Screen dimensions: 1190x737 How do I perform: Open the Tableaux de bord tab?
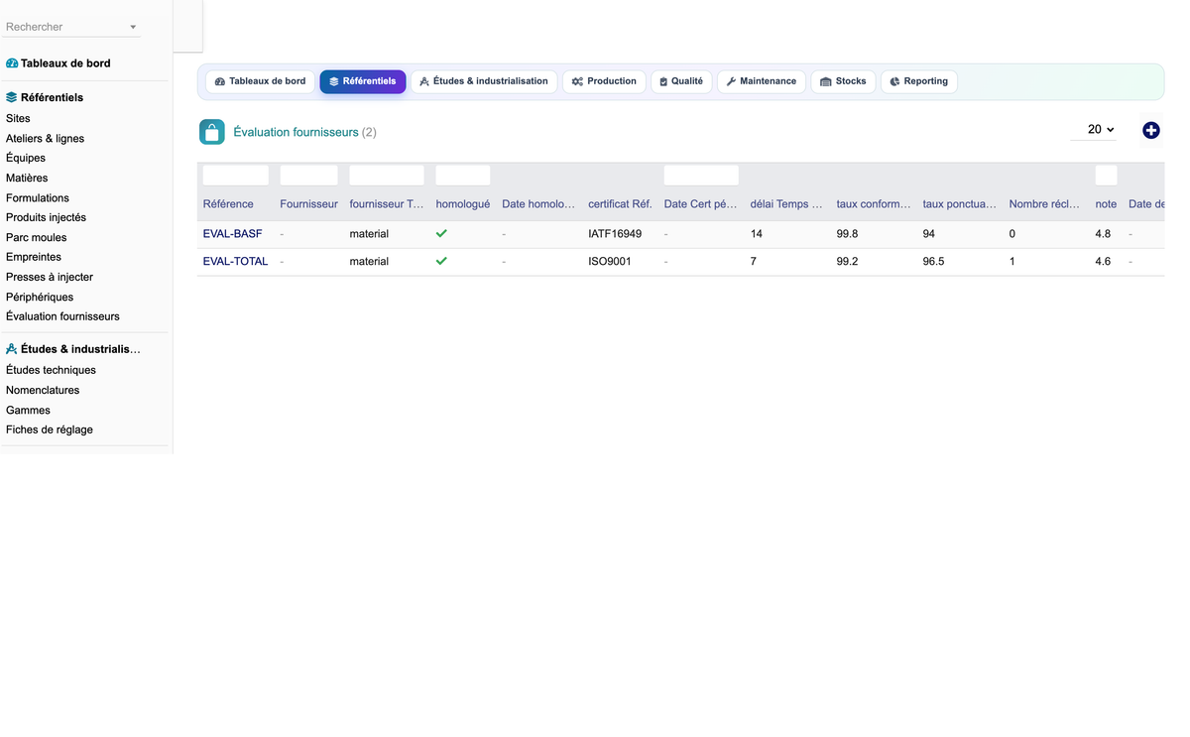[x=261, y=81]
